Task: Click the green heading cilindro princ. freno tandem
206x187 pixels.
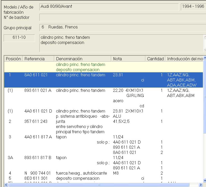Action: (81, 64)
